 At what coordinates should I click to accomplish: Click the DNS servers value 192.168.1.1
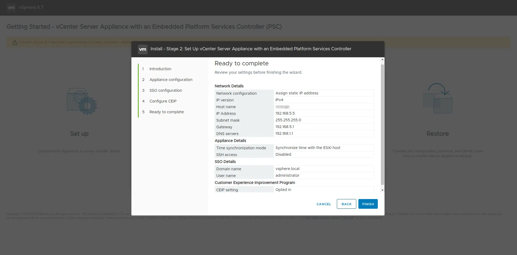click(x=284, y=133)
